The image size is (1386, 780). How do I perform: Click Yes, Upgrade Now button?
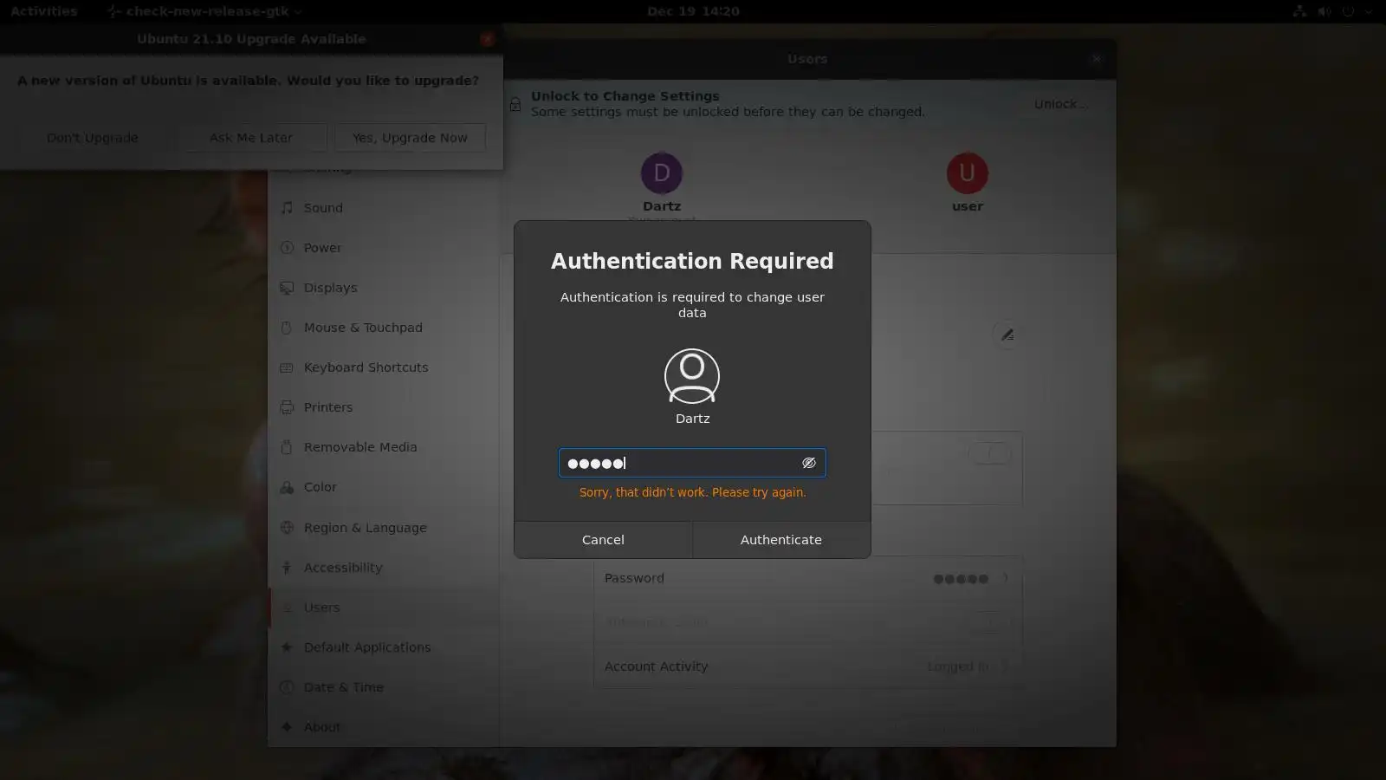pos(410,138)
